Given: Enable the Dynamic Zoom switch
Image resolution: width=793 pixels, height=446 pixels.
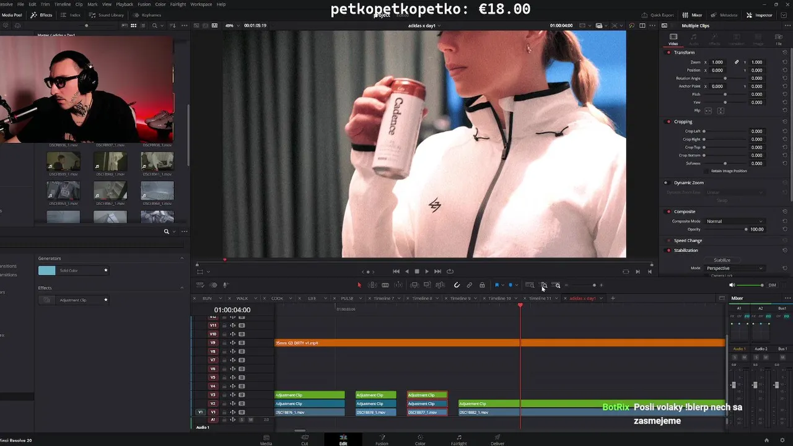Looking at the screenshot, I should [x=666, y=183].
